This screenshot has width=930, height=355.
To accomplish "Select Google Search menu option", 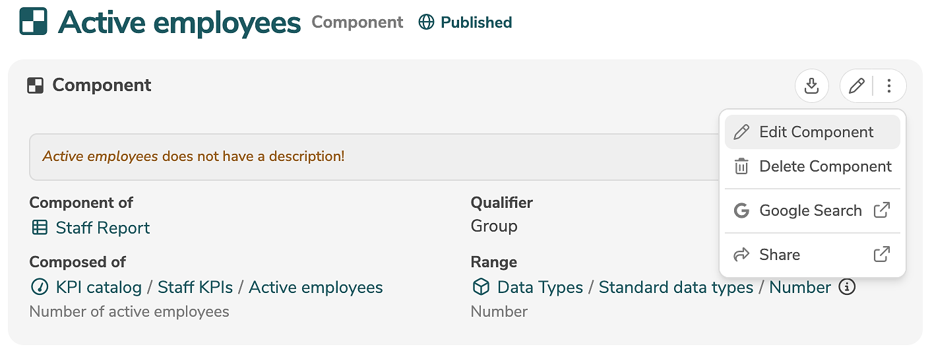I will coord(812,210).
